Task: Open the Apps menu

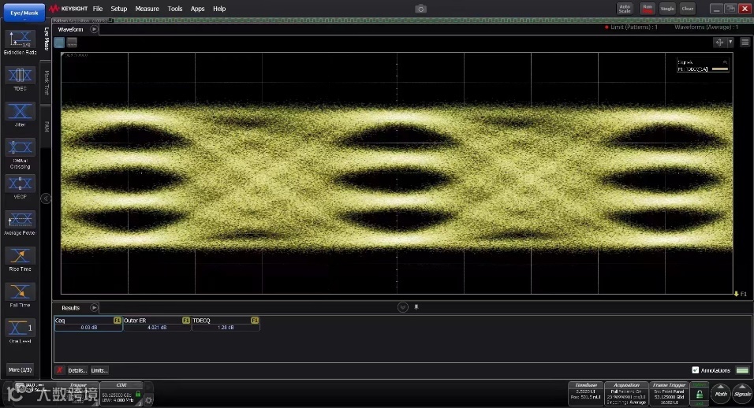Action: coord(198,9)
